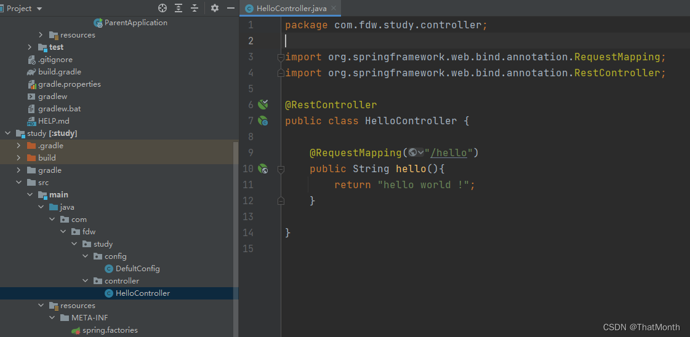Hide the Project tool window
The width and height of the screenshot is (690, 337).
click(x=230, y=8)
